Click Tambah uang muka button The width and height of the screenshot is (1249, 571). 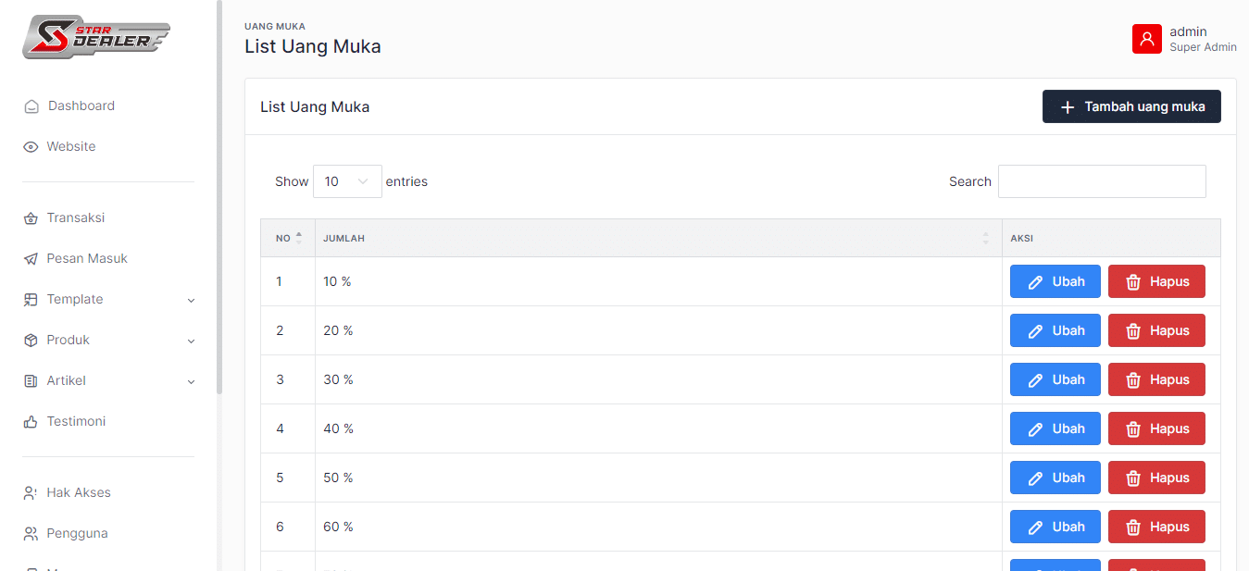pyautogui.click(x=1130, y=106)
